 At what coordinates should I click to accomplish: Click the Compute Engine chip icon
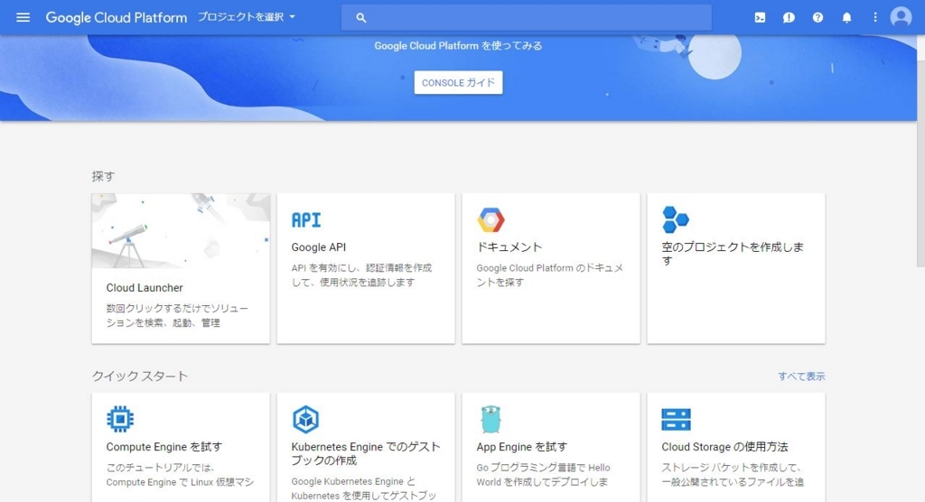(120, 420)
